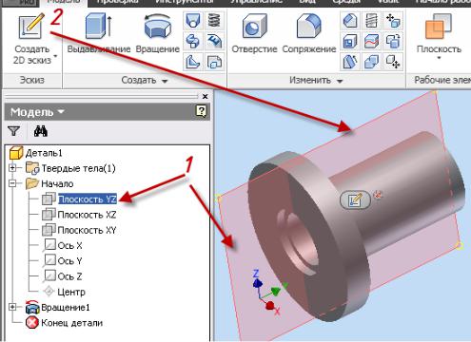Select the Sweep tool icon
Image resolution: width=471 pixels, height=342 pixels.
click(x=193, y=41)
